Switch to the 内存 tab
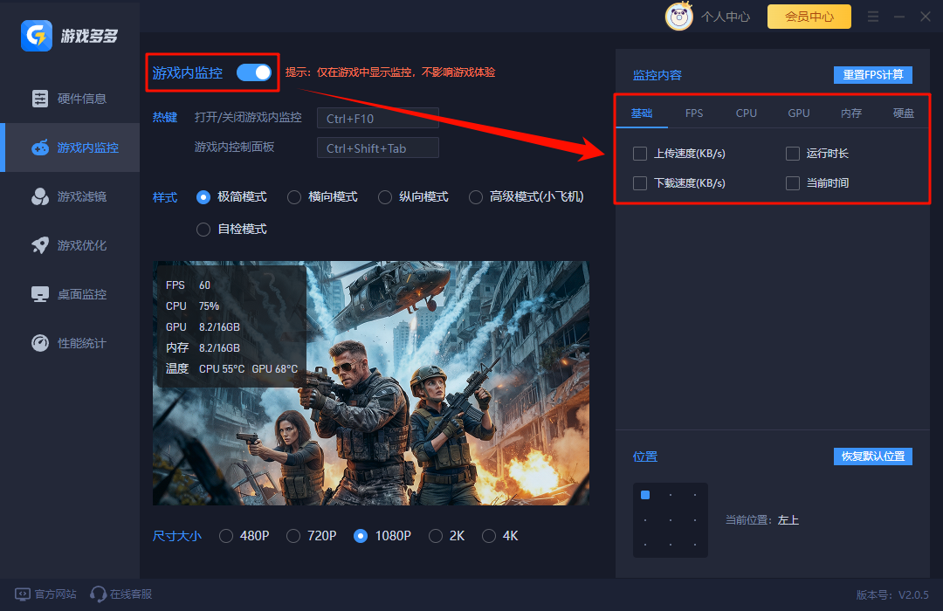The height and width of the screenshot is (611, 943). click(850, 113)
